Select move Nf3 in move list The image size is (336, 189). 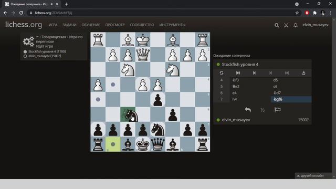(250, 80)
